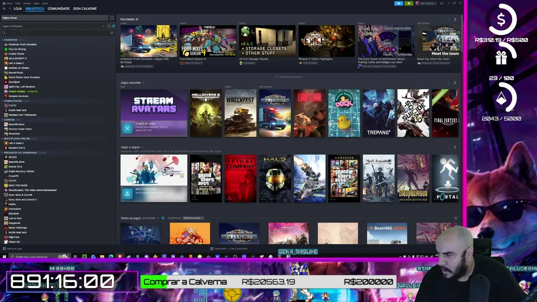
Task: Select Hades in the sidebar
Action: click(12, 204)
